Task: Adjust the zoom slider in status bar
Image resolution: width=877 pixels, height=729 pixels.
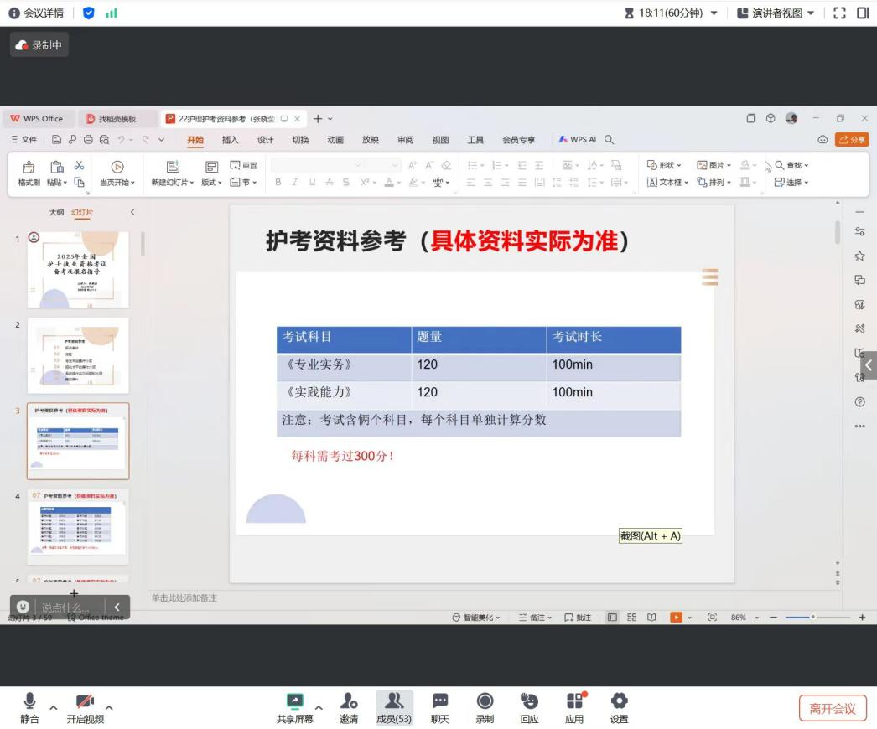Action: 812,618
